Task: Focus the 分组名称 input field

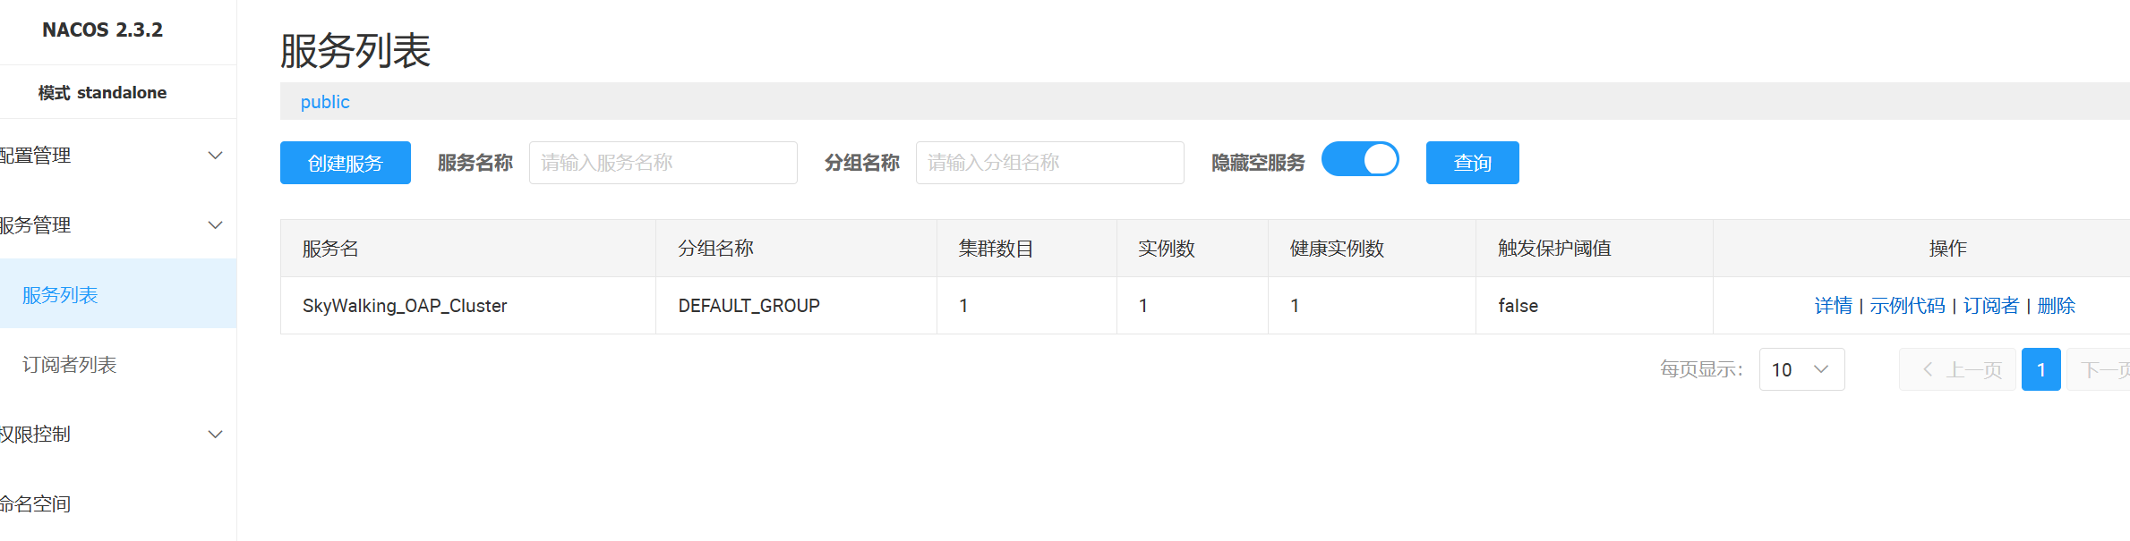Action: click(1050, 163)
